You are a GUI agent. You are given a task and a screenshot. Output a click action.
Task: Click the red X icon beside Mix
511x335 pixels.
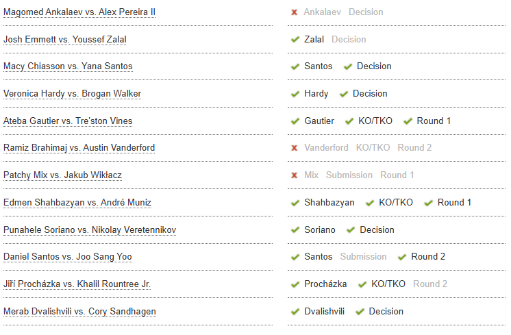tap(295, 175)
